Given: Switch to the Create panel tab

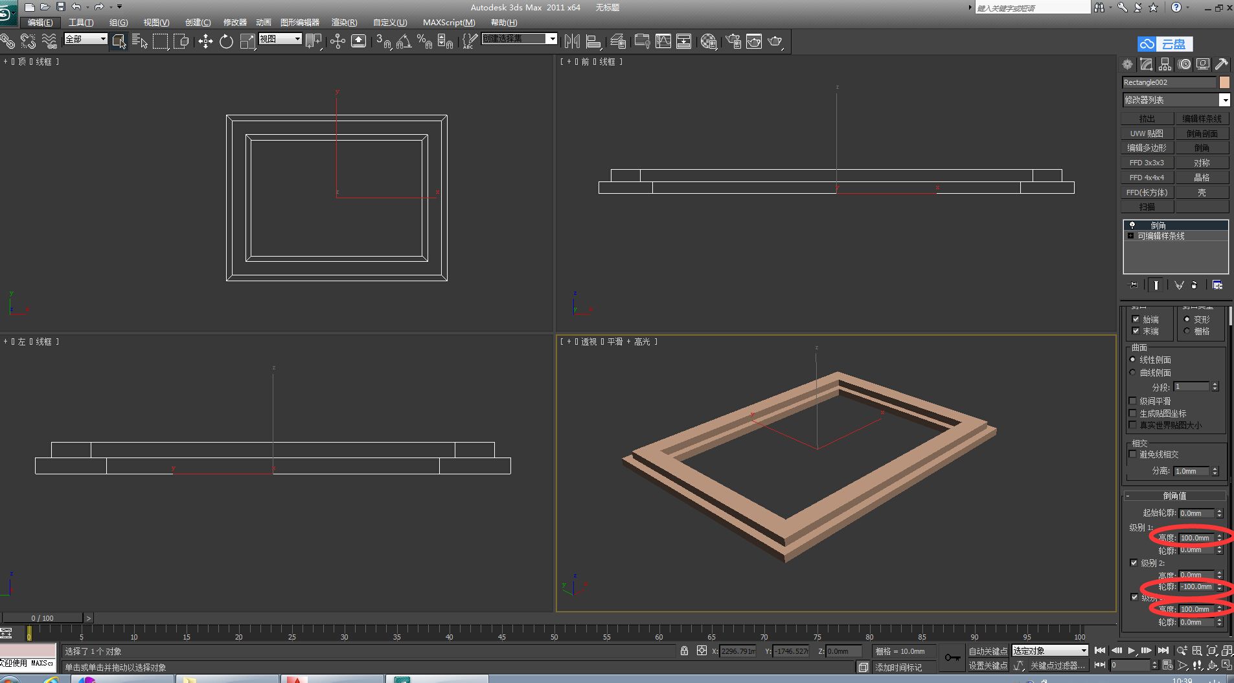Looking at the screenshot, I should tap(1128, 64).
